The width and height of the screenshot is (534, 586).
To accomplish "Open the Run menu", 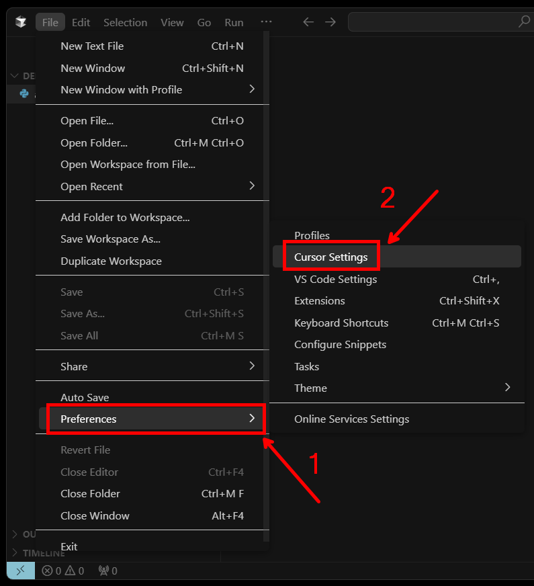I will [234, 22].
